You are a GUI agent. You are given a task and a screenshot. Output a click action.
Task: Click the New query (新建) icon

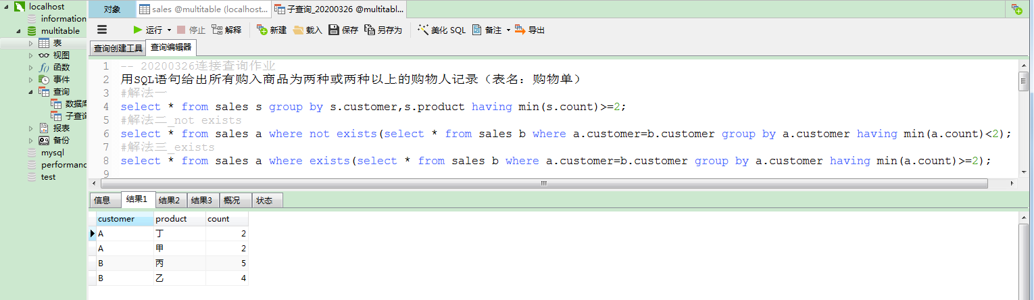[x=262, y=30]
